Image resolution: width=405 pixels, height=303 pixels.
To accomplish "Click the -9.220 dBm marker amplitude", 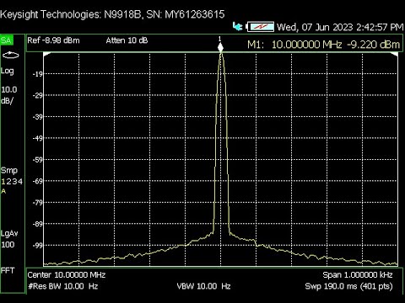I will tap(374, 45).
